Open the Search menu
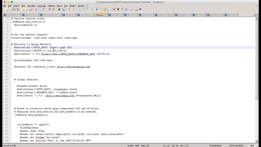Image resolution: width=261 pixels, height=147 pixels. pyautogui.click(x=16, y=6)
